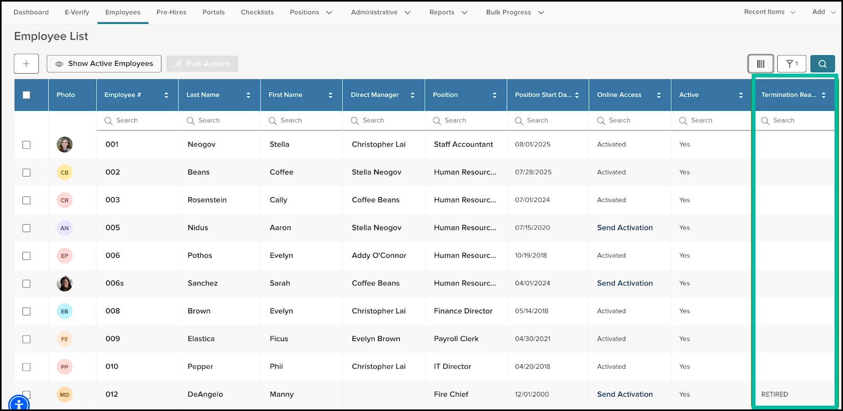Screen dimensions: 843x411
Task: Open the column chooser icon
Action: tap(761, 64)
